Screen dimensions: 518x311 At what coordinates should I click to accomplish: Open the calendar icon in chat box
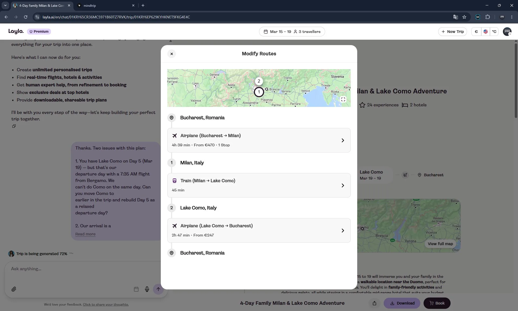pos(136,289)
